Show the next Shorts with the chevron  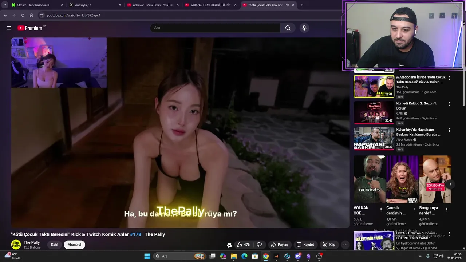(450, 184)
